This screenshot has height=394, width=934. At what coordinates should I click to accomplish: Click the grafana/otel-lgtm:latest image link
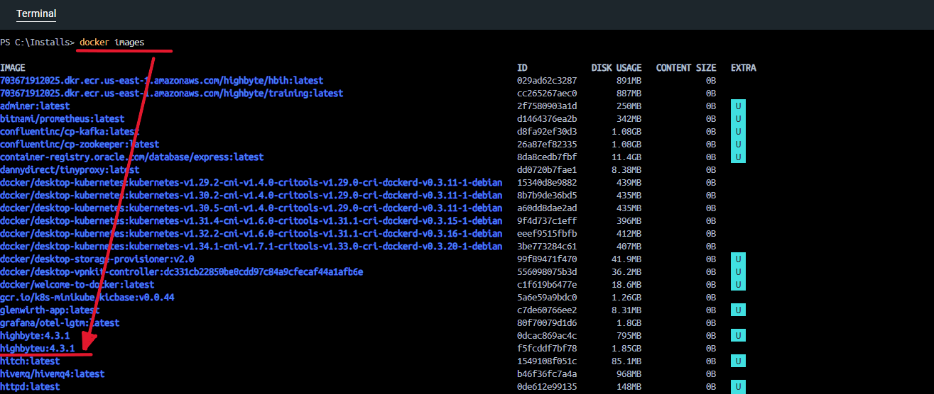click(x=50, y=323)
